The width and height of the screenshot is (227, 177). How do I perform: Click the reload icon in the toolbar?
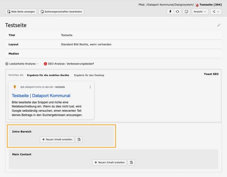tap(178, 12)
